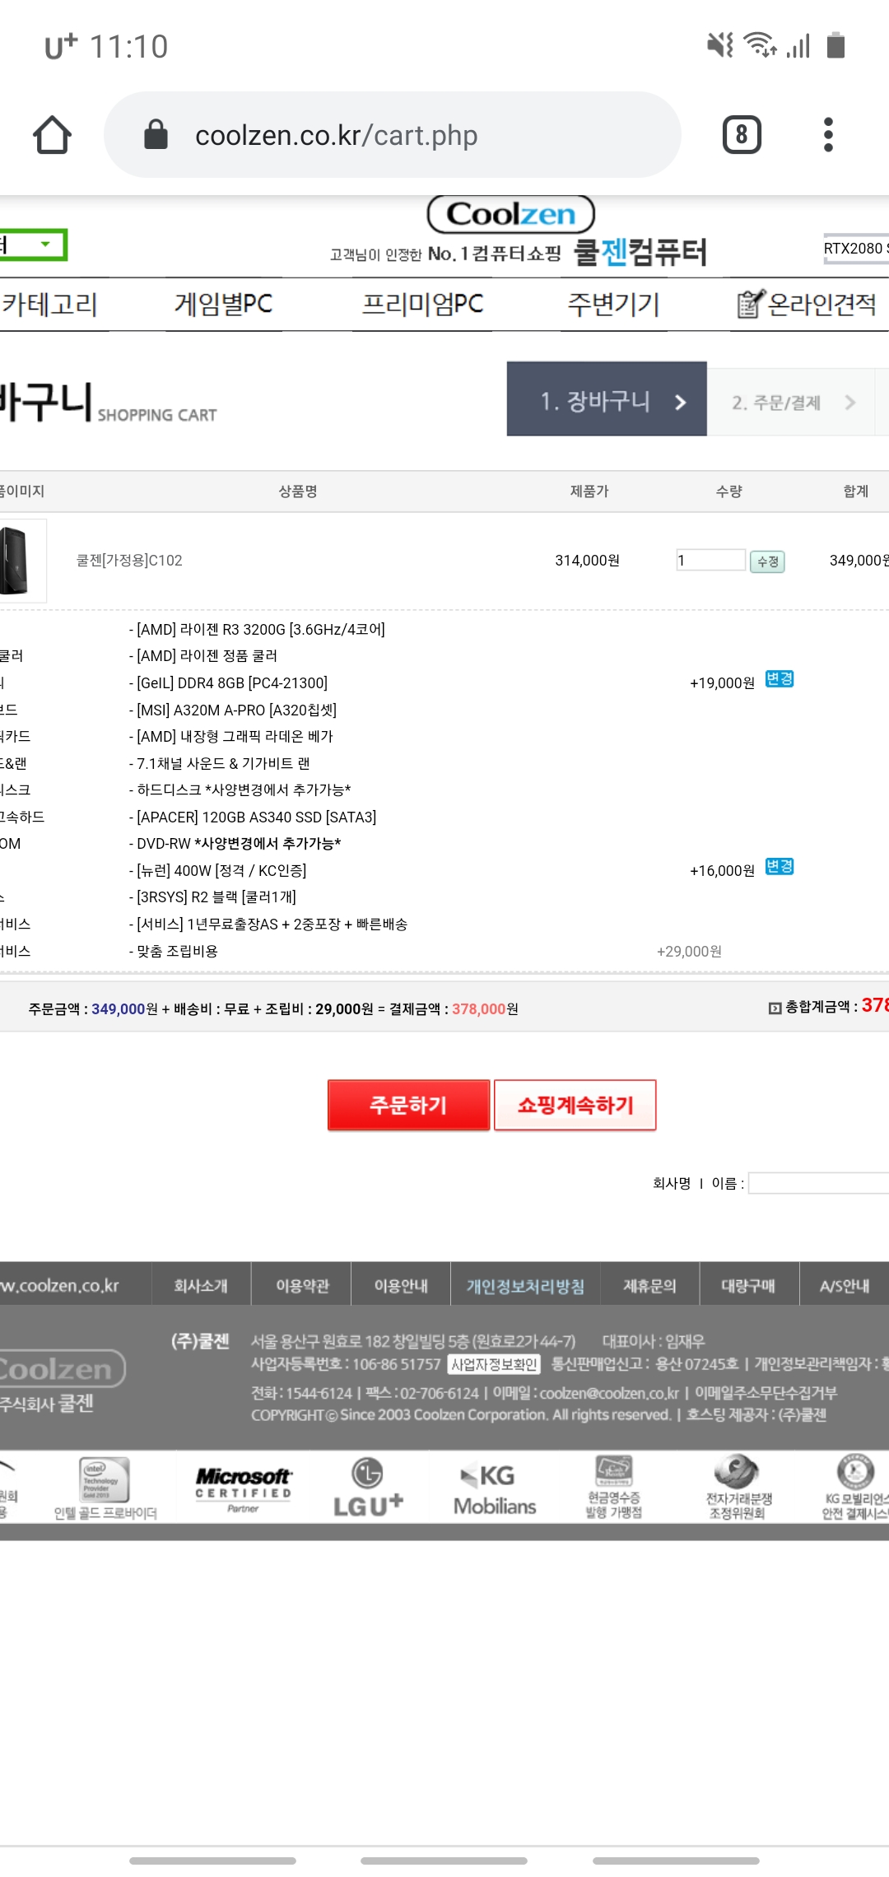This screenshot has height=1877, width=889.
Task: Click the LG U+ partner logo
Action: click(367, 1488)
